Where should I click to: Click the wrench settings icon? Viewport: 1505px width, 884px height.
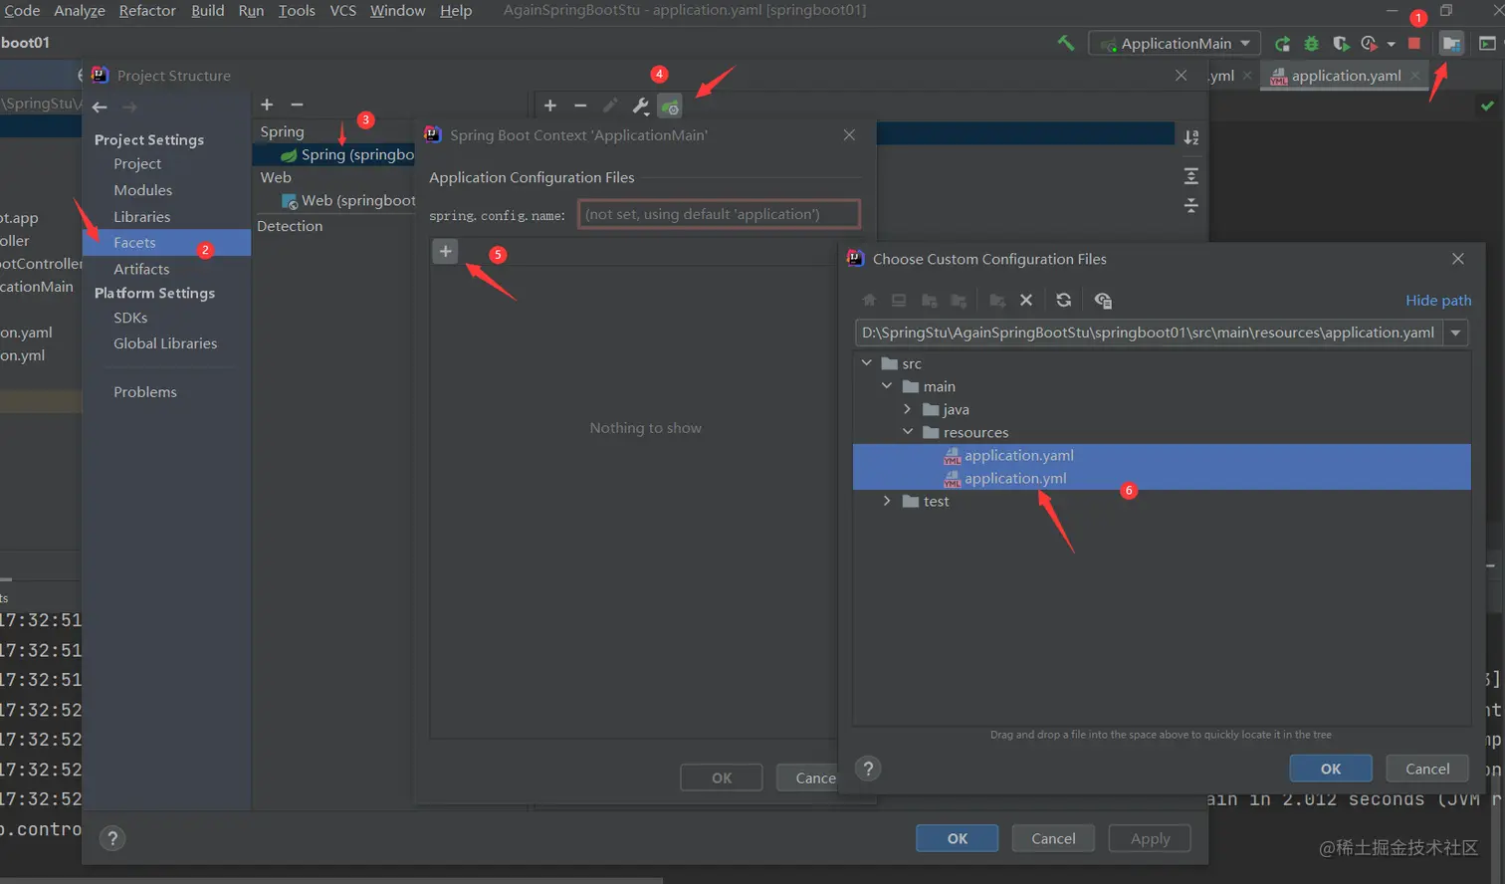point(640,106)
